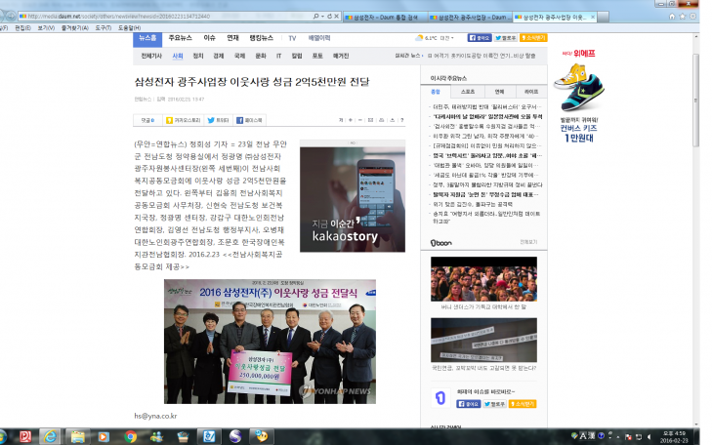
Task: Increase article font size with plus icon
Action: click(x=350, y=120)
